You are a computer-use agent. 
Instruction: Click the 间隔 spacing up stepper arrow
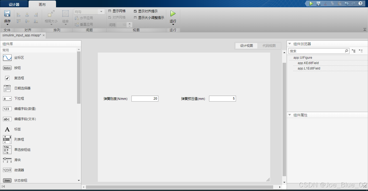coord(130,23)
